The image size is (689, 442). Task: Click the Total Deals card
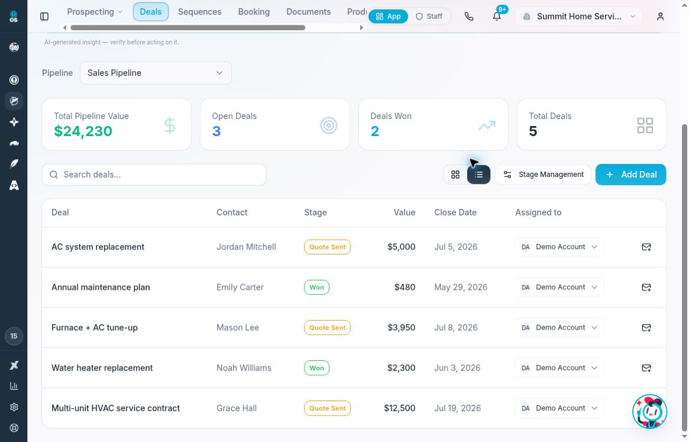pyautogui.click(x=591, y=124)
